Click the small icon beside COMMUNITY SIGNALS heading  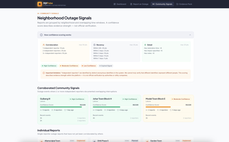click(x=38, y=13)
